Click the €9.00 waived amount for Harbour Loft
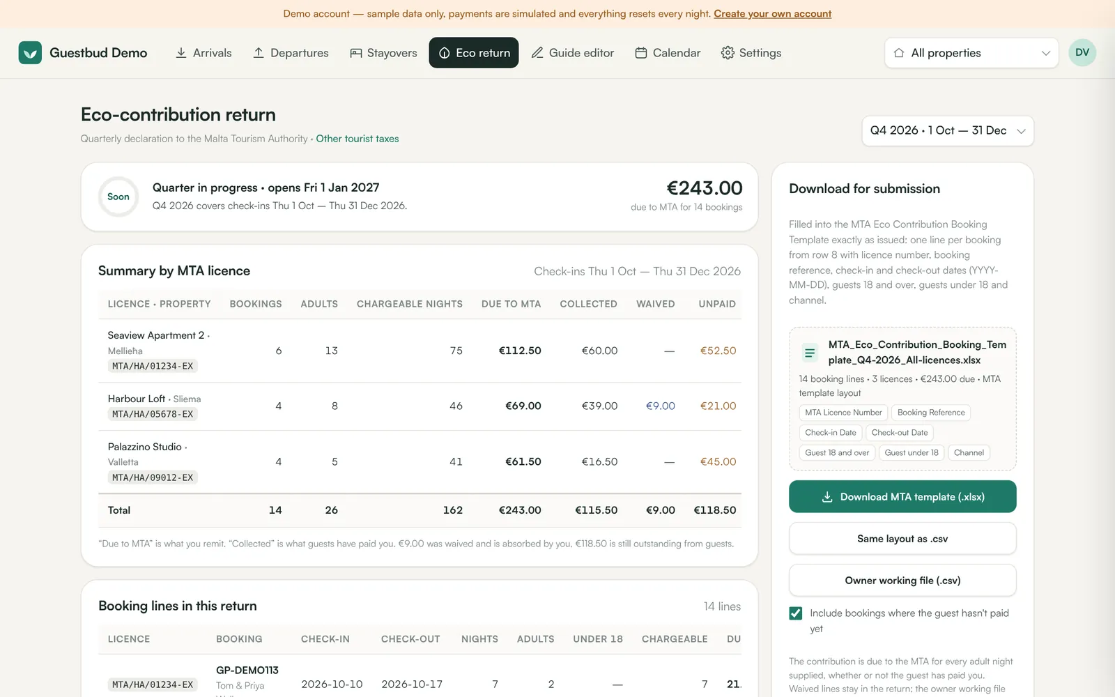 pos(661,406)
